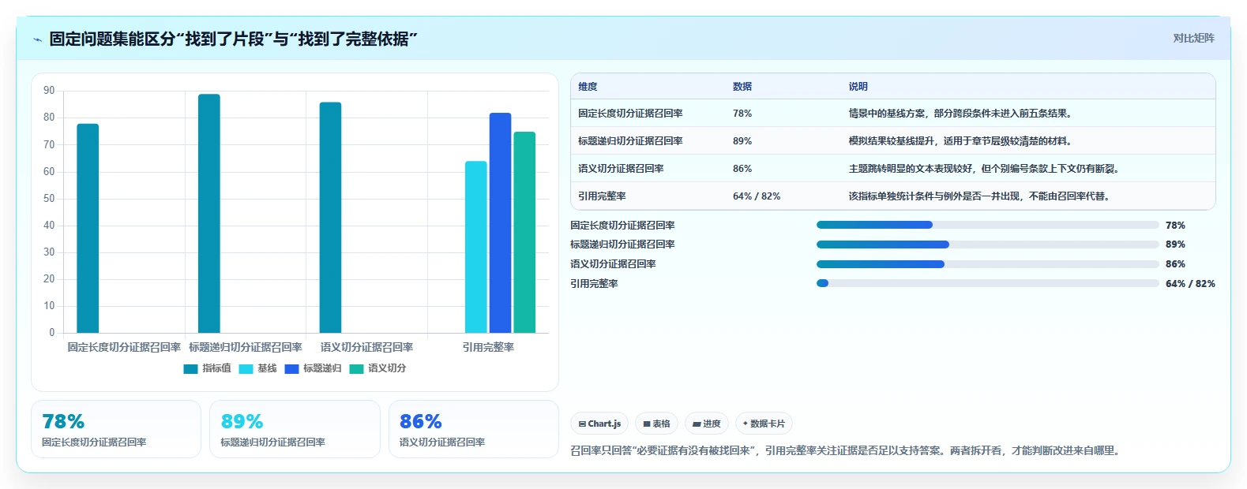This screenshot has width=1247, height=489.
Task: Click the progress bar ending in 86%
Action: [x=987, y=264]
